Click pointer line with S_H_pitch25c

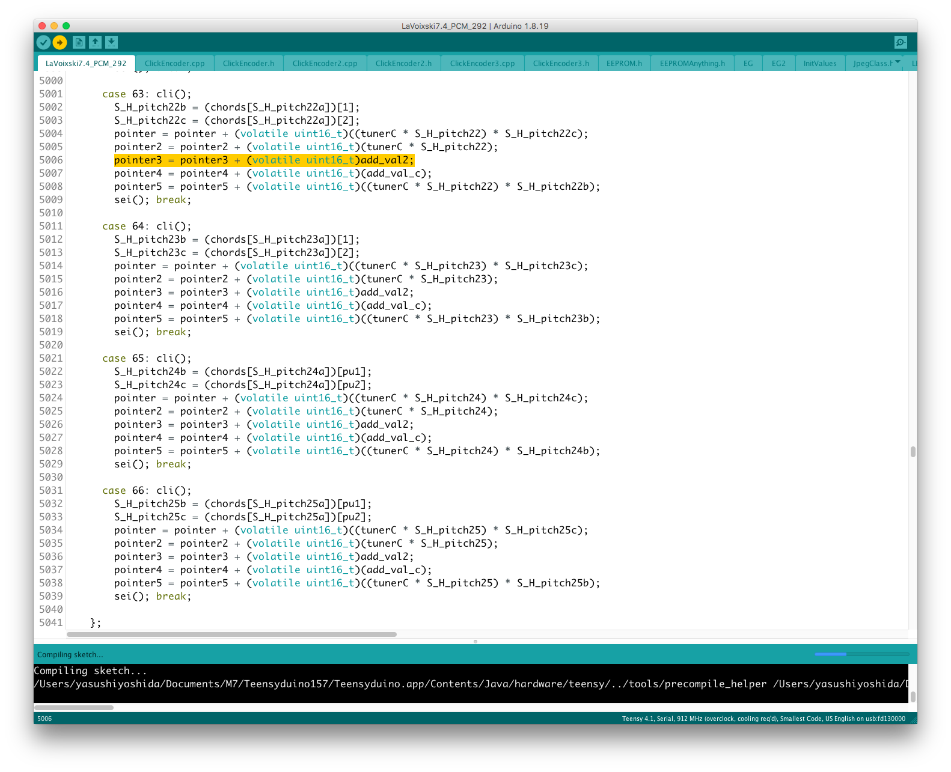[351, 530]
